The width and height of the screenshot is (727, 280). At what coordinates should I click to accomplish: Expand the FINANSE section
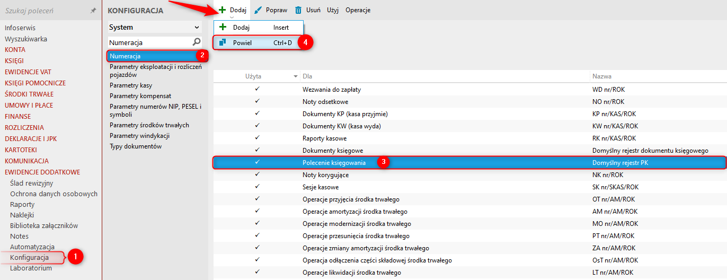point(17,117)
